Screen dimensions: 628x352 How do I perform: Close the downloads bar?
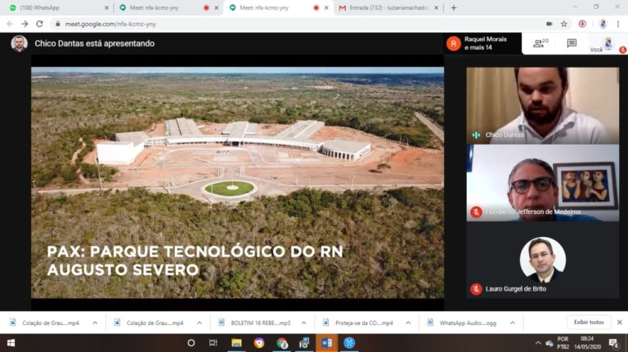click(619, 322)
